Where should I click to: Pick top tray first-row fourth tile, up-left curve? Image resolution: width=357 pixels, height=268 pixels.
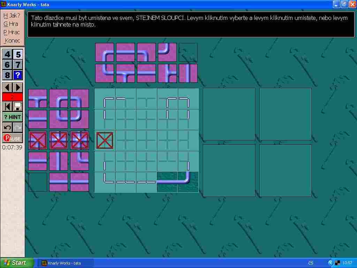point(167,52)
